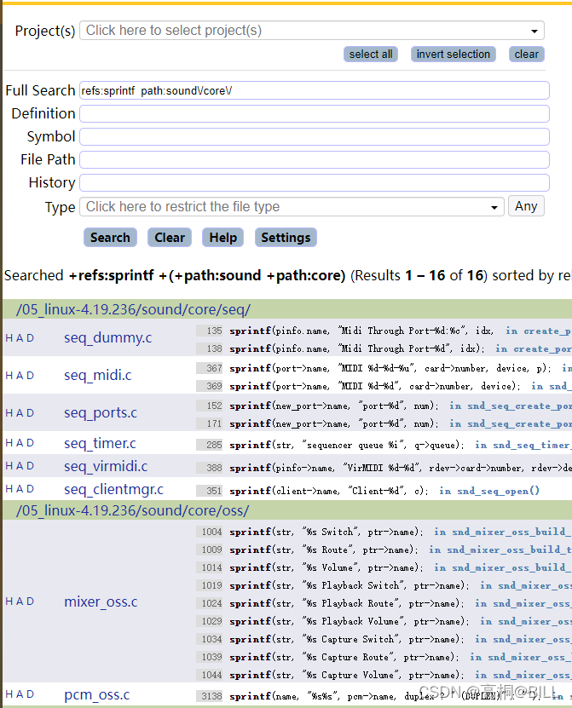Open the seq_dummy.c file link
The width and height of the screenshot is (572, 708).
tap(108, 337)
